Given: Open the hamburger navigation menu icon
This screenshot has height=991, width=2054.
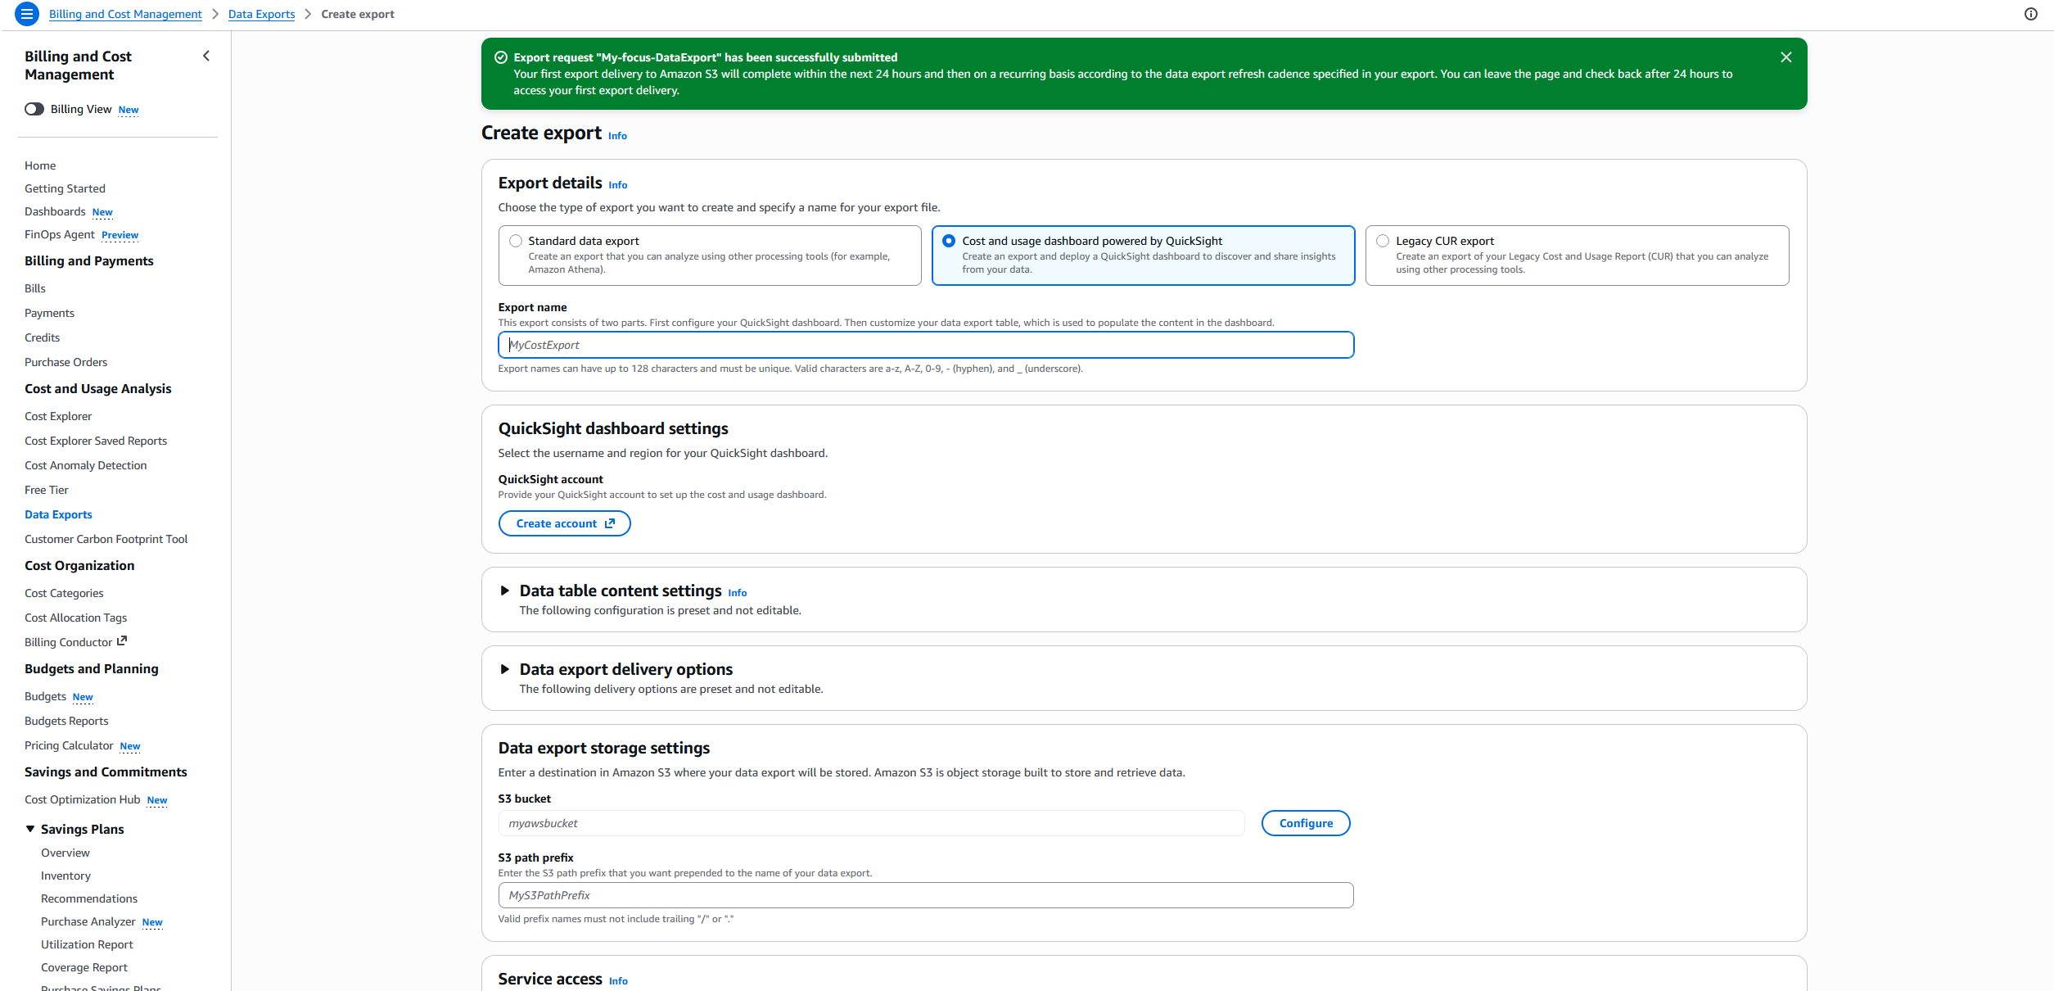Looking at the screenshot, I should click(26, 14).
